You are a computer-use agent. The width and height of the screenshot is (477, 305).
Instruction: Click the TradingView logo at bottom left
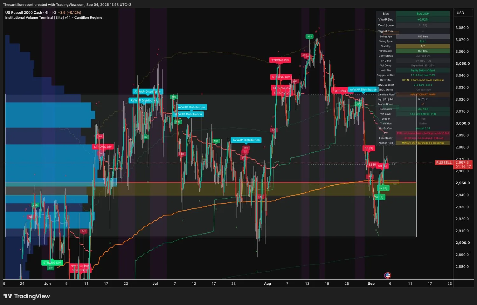coord(27,296)
